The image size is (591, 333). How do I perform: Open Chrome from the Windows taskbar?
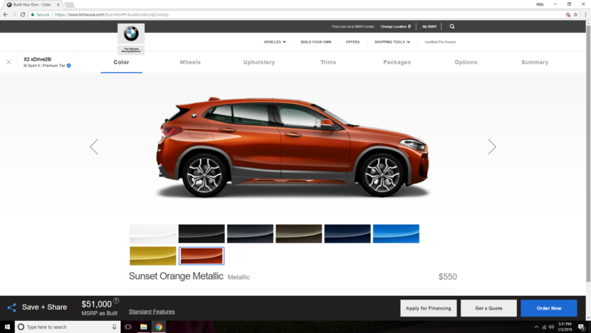159,327
